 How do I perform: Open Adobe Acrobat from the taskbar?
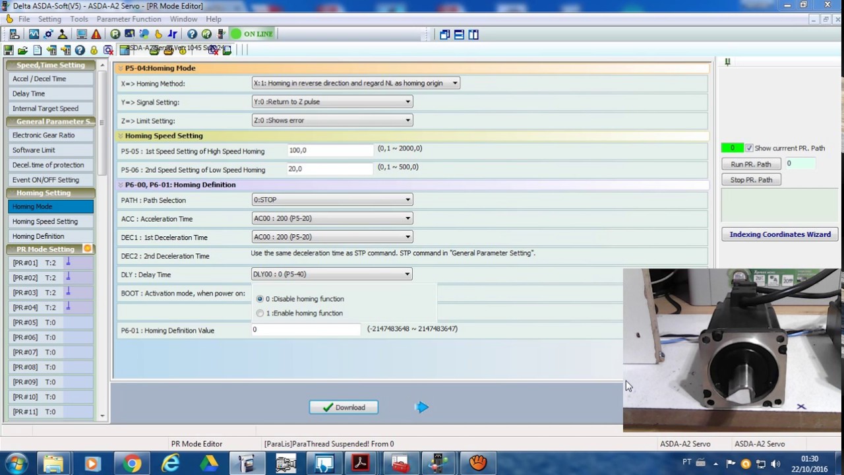[x=360, y=464]
